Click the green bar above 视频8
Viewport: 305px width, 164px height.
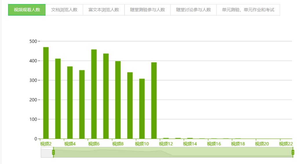point(118,100)
